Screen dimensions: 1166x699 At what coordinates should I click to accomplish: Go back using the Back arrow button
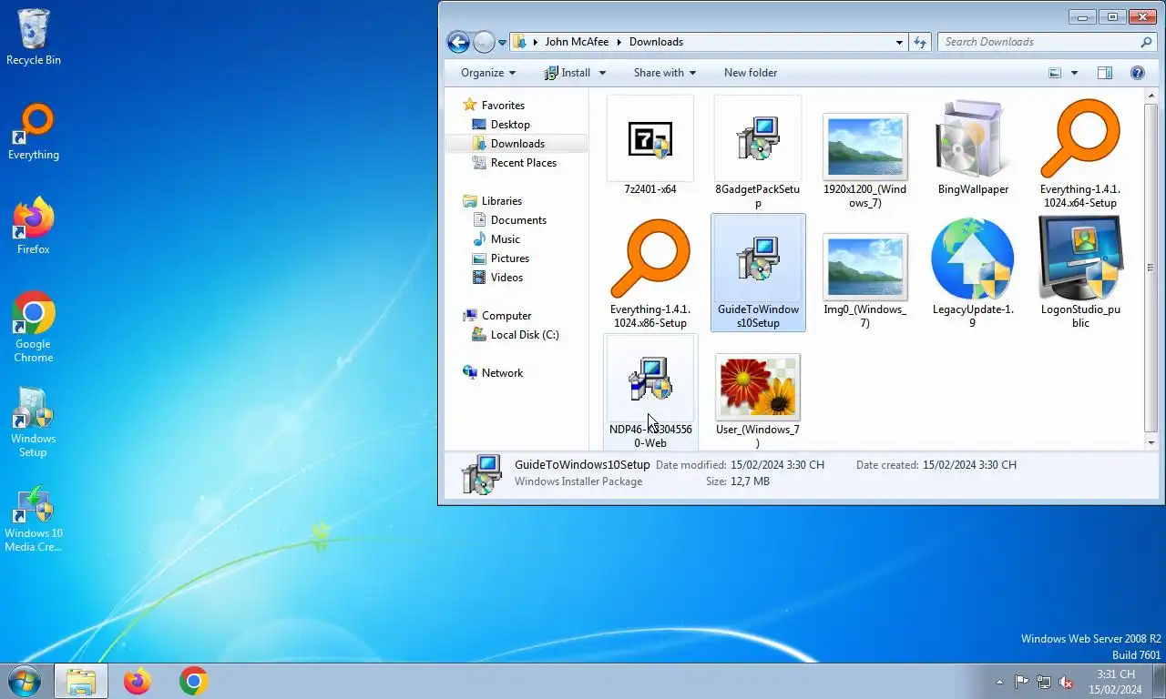click(x=458, y=42)
